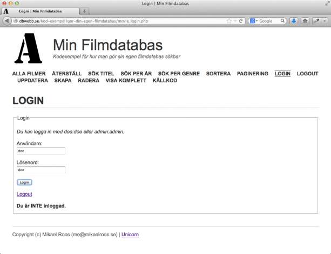Open SKAPA menu item

(63, 81)
